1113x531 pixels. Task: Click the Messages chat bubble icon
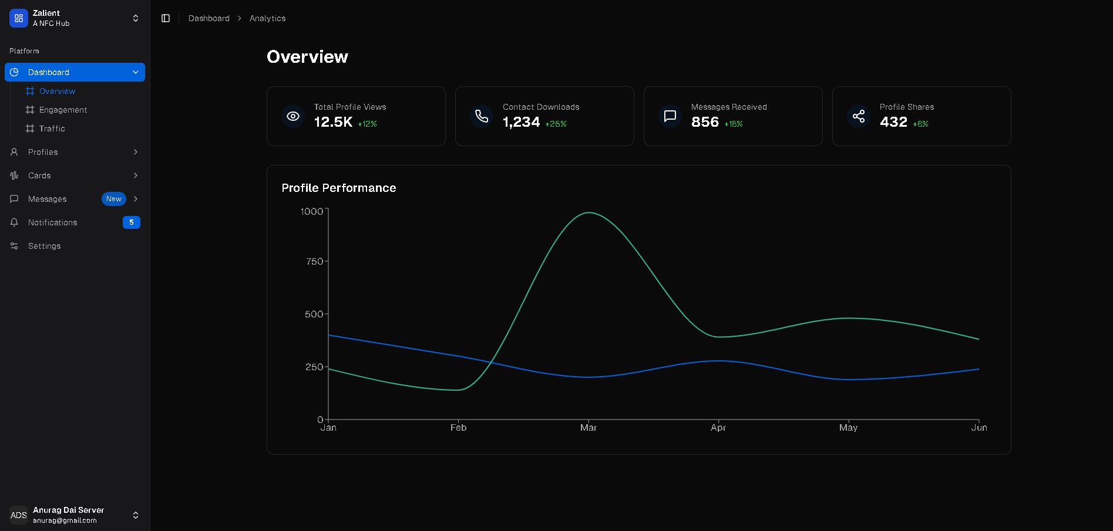(x=14, y=199)
